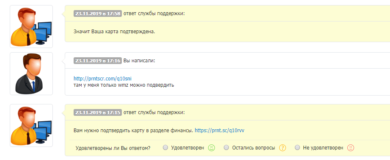
Task: Open the prntscr.com/q10sni link
Action: pyautogui.click(x=102, y=78)
